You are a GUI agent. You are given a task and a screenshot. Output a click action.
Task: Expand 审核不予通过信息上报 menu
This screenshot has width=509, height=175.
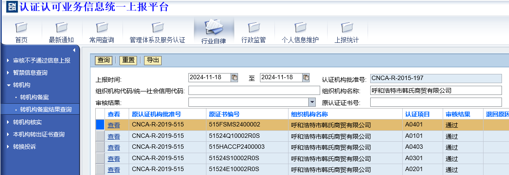click(x=8, y=60)
